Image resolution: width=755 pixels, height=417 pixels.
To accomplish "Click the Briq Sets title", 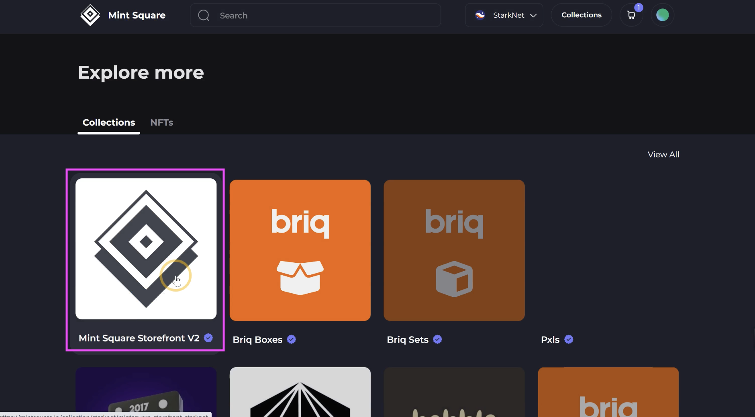I will tap(408, 339).
